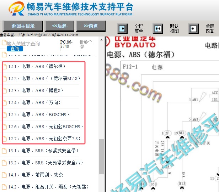The image size is (219, 192).
Task: Click the 返回主目录 button
Action: [23, 26]
